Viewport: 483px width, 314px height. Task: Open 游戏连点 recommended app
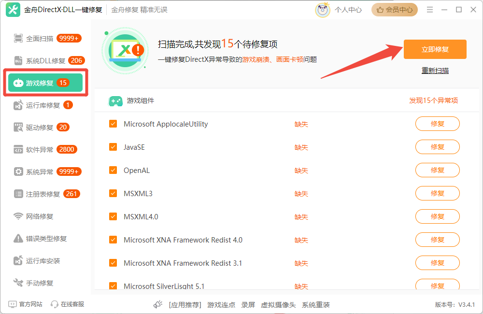[x=221, y=305]
